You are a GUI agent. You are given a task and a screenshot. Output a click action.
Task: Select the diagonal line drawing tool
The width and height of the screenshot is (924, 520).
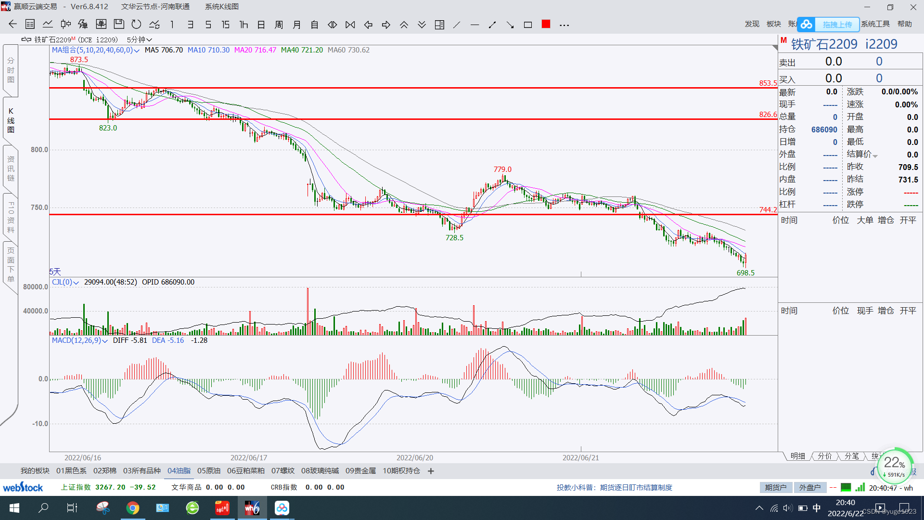pos(457,25)
